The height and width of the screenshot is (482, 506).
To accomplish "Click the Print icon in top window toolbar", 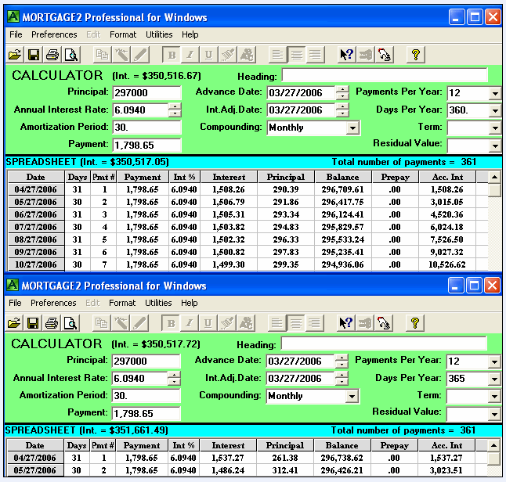I will [52, 55].
